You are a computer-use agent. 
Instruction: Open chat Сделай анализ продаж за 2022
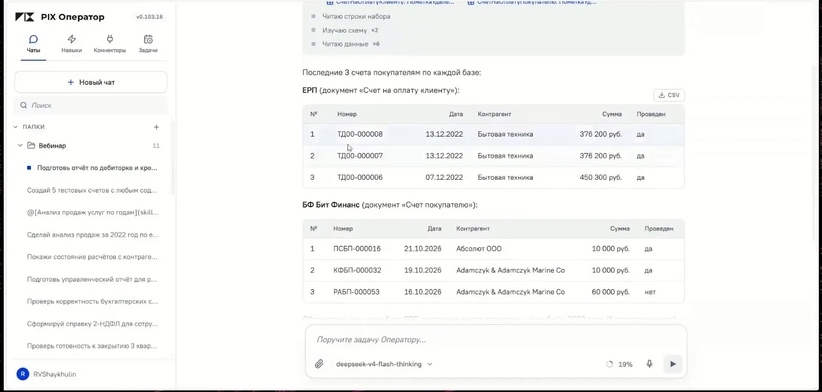click(92, 235)
